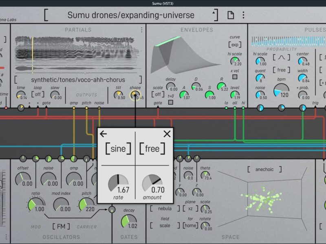The width and height of the screenshot is (326, 244).
Task: Click the pulse shape waveform selector icon
Action: [281, 57]
